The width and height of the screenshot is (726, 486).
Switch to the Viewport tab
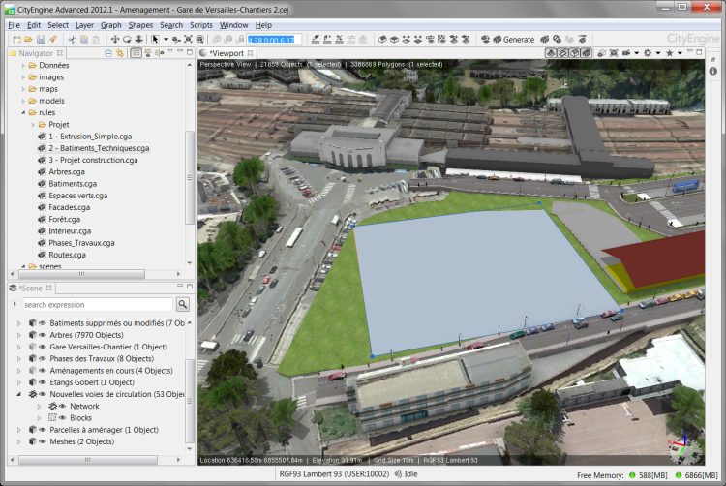(x=227, y=53)
